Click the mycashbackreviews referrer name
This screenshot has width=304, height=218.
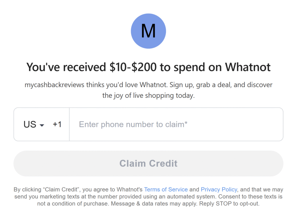(x=54, y=85)
